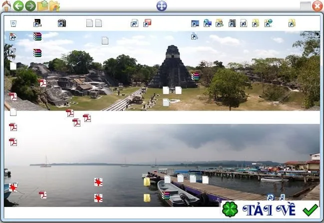The width and height of the screenshot is (324, 223).
Task: Select the left text document in top row
Action: [89, 23]
